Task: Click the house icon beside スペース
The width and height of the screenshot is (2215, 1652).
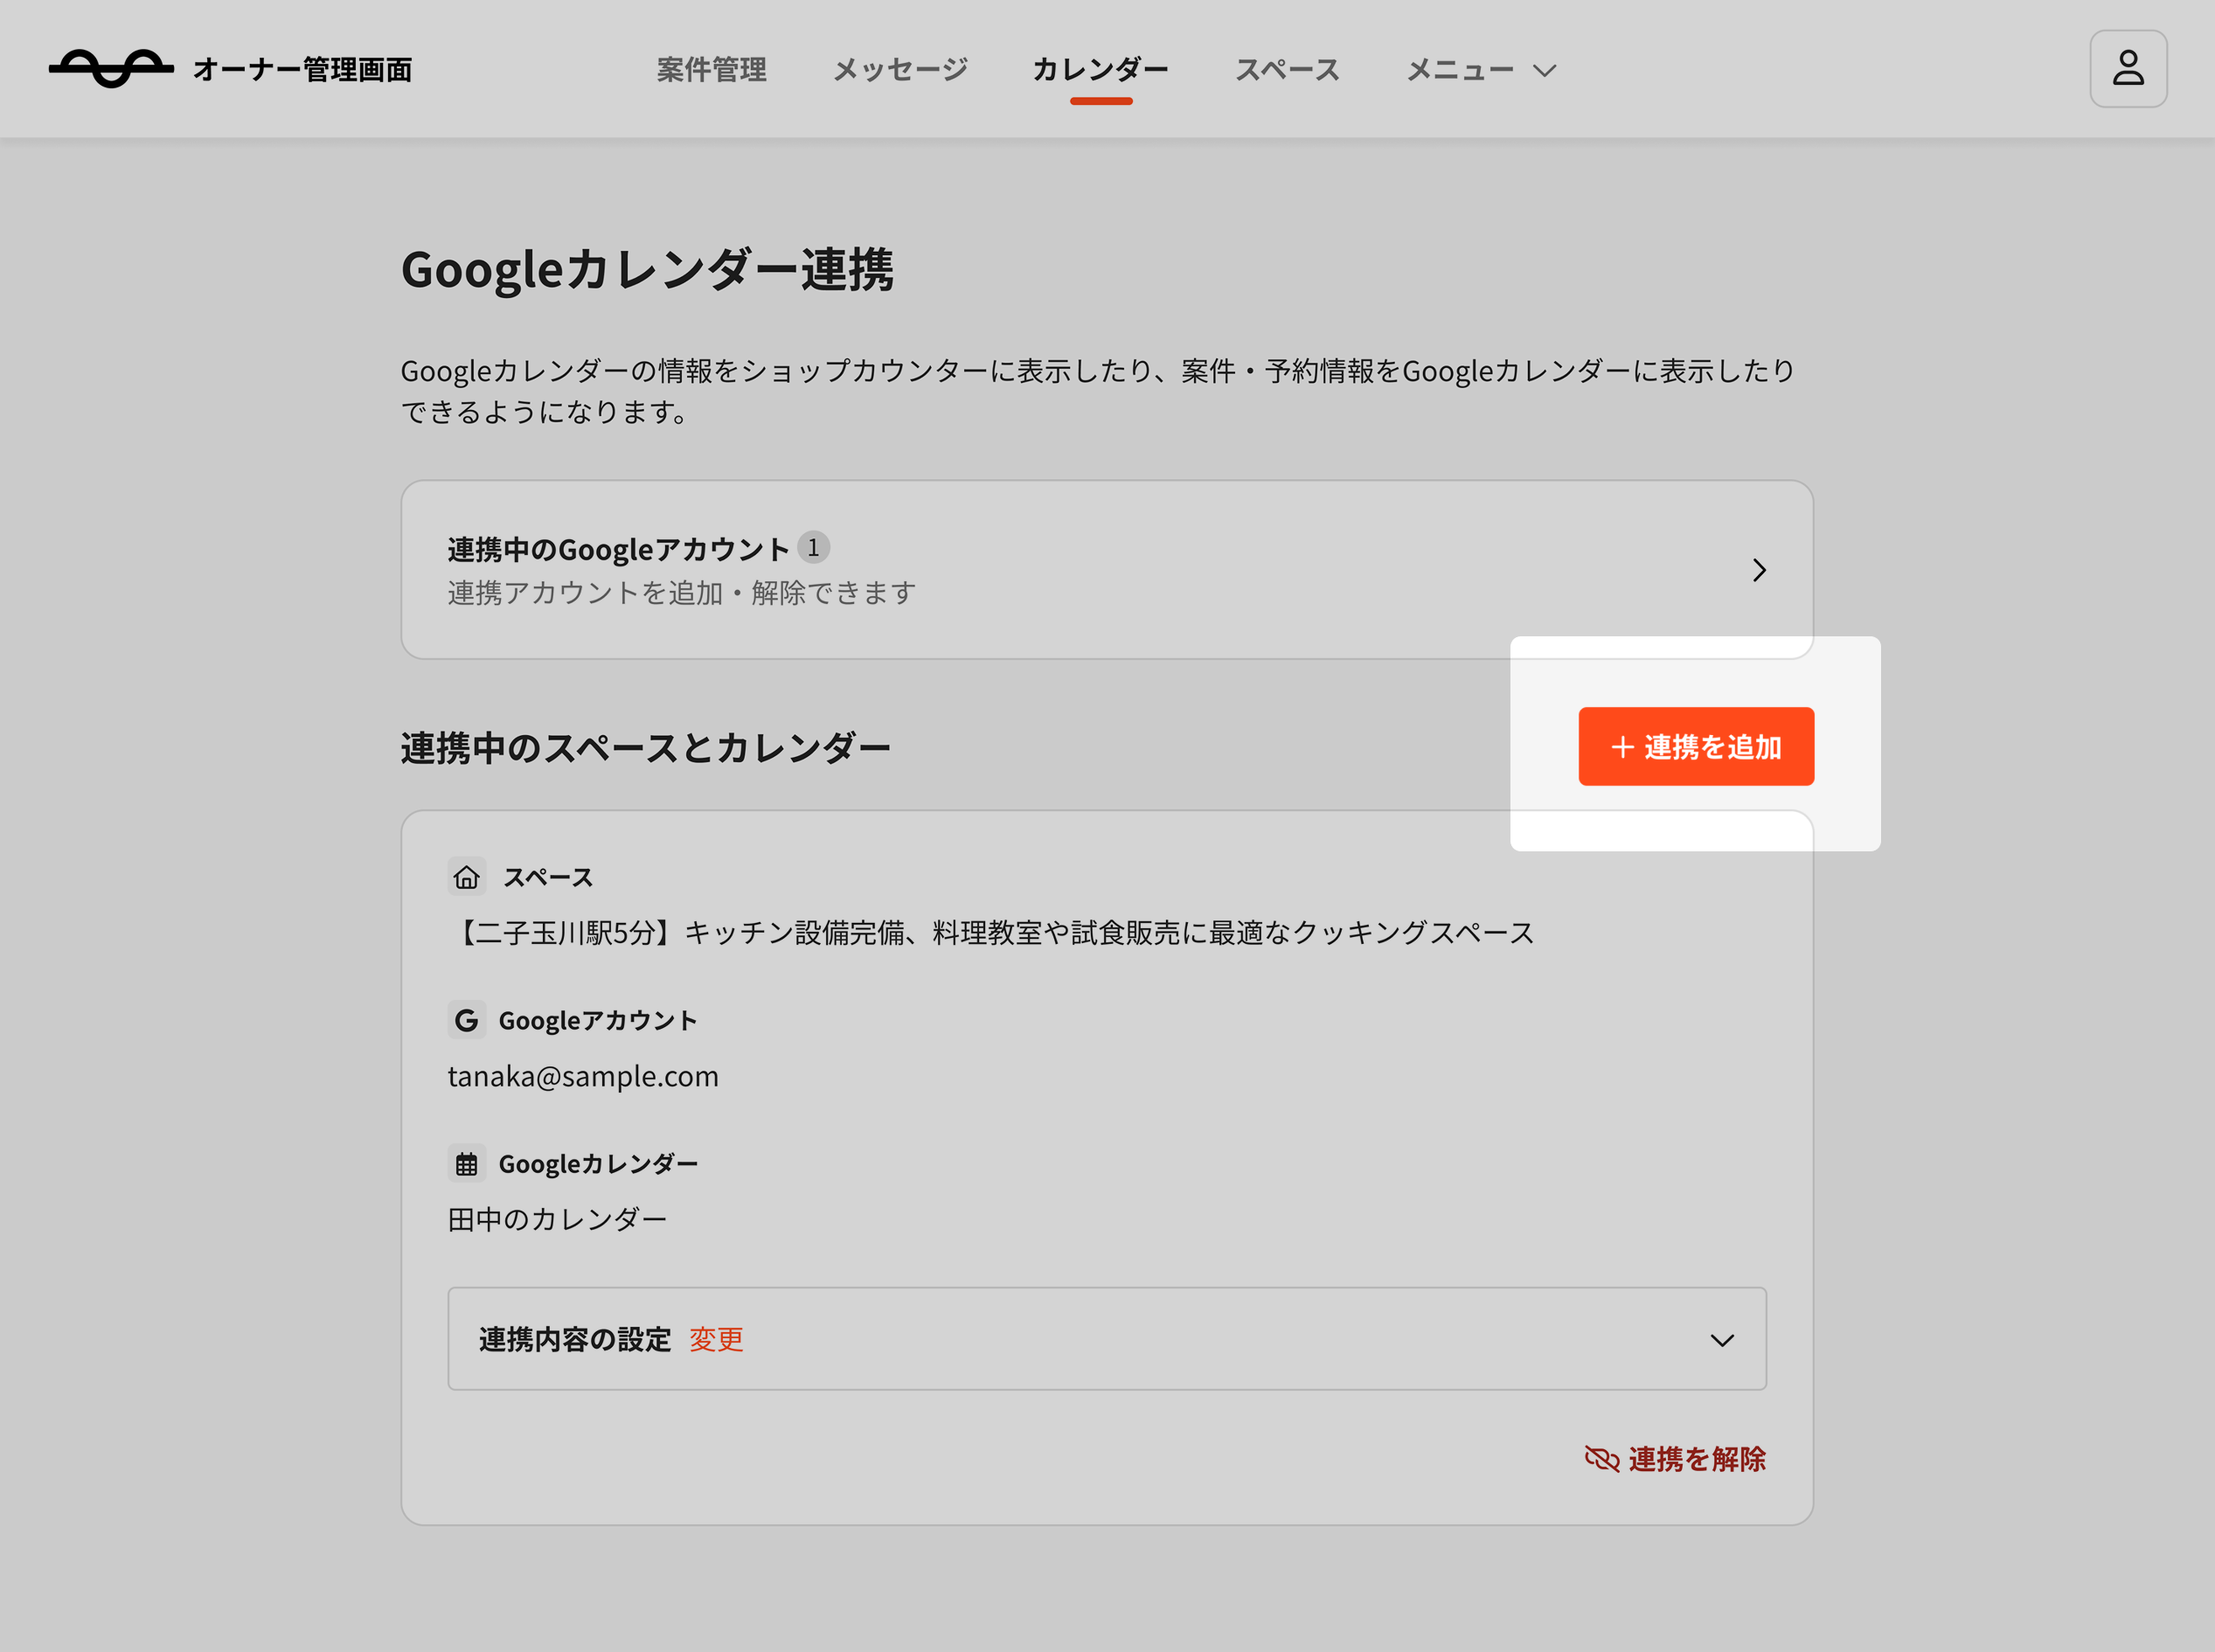Action: tap(466, 877)
